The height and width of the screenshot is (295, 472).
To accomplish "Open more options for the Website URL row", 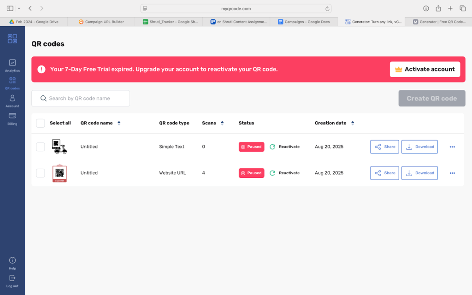I will click(x=452, y=173).
